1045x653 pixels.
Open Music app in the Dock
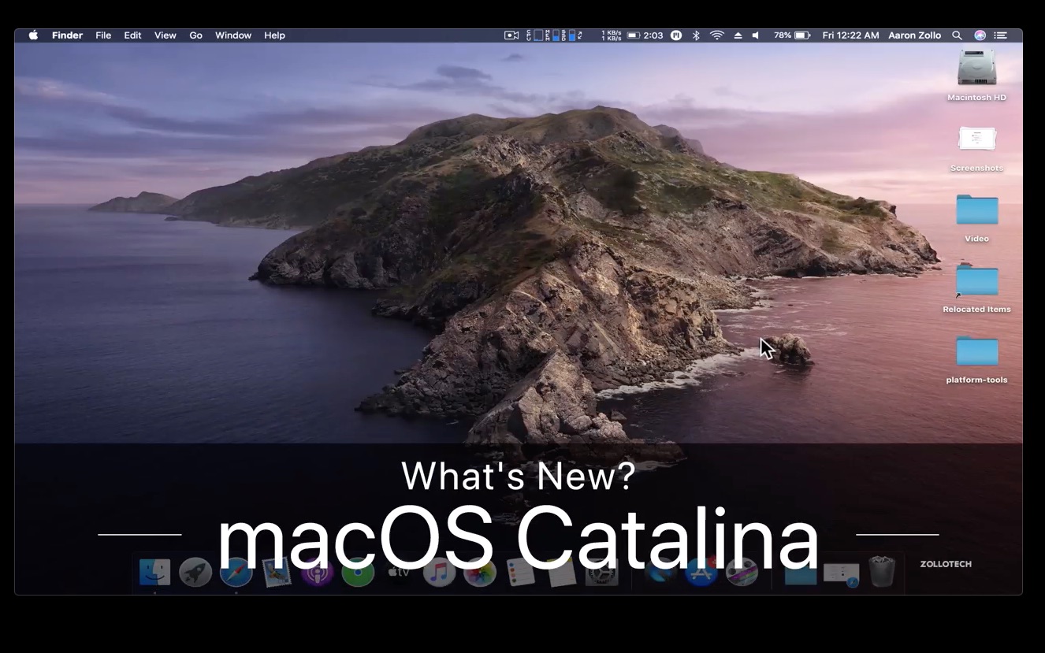click(x=439, y=572)
